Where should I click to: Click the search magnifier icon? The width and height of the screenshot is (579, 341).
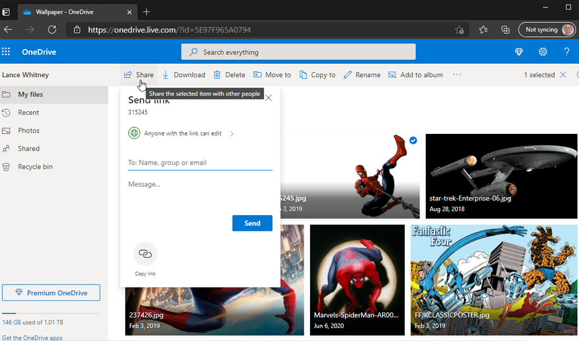pyautogui.click(x=193, y=52)
